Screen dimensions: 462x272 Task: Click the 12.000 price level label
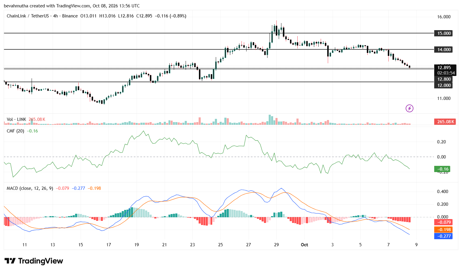444,85
